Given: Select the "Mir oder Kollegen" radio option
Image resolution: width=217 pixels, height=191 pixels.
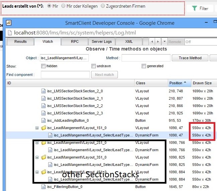Looking at the screenshot, I should (63, 6).
